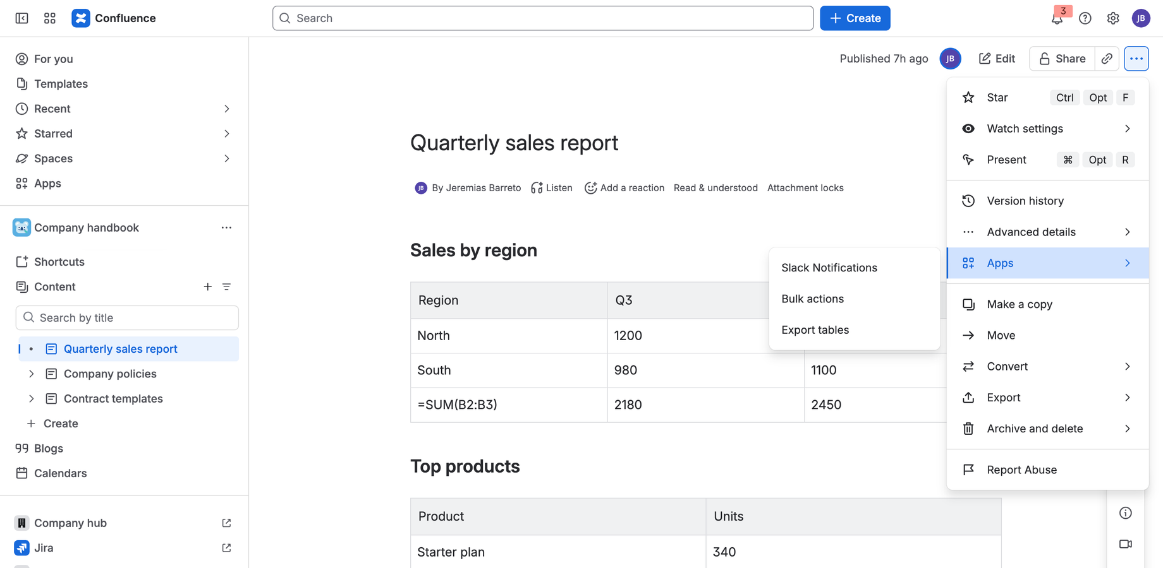Choose Bulk actions in the Apps submenu
The height and width of the screenshot is (568, 1163).
(x=855, y=299)
